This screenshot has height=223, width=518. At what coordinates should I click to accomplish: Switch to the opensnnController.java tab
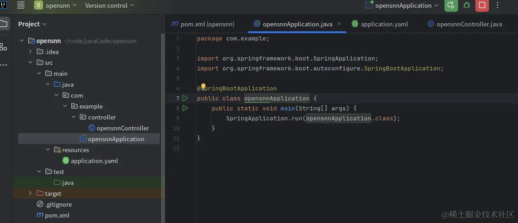465,24
